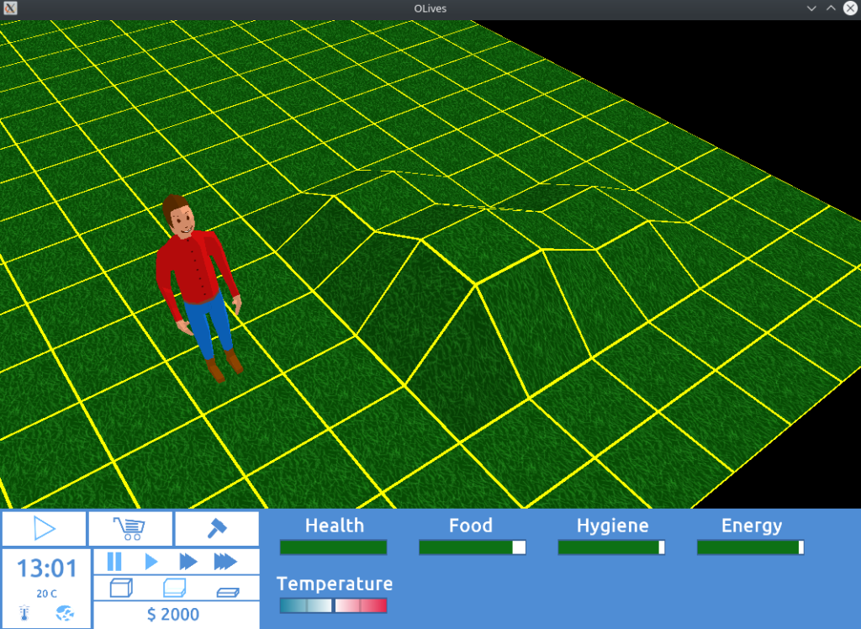Click the Health status bar
Image resolution: width=861 pixels, height=629 pixels.
point(333,547)
